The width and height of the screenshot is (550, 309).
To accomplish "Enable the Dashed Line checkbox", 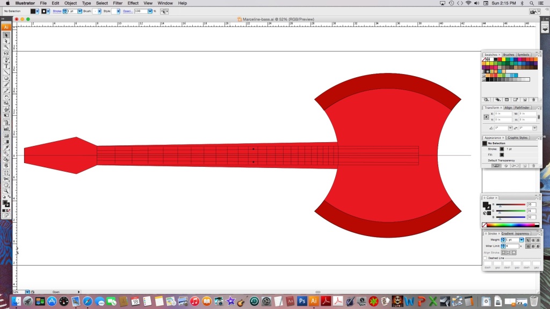I will pyautogui.click(x=485, y=258).
